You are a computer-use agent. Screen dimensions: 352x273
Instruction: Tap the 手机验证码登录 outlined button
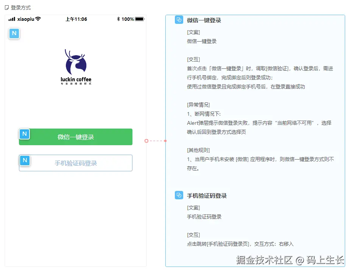click(76, 163)
